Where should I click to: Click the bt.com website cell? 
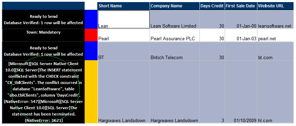coord(276,51)
